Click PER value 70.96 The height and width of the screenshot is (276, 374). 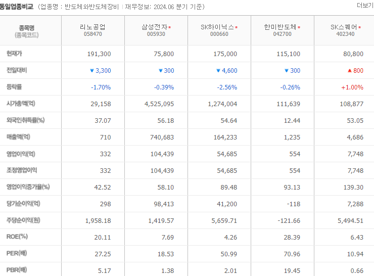click(292, 254)
